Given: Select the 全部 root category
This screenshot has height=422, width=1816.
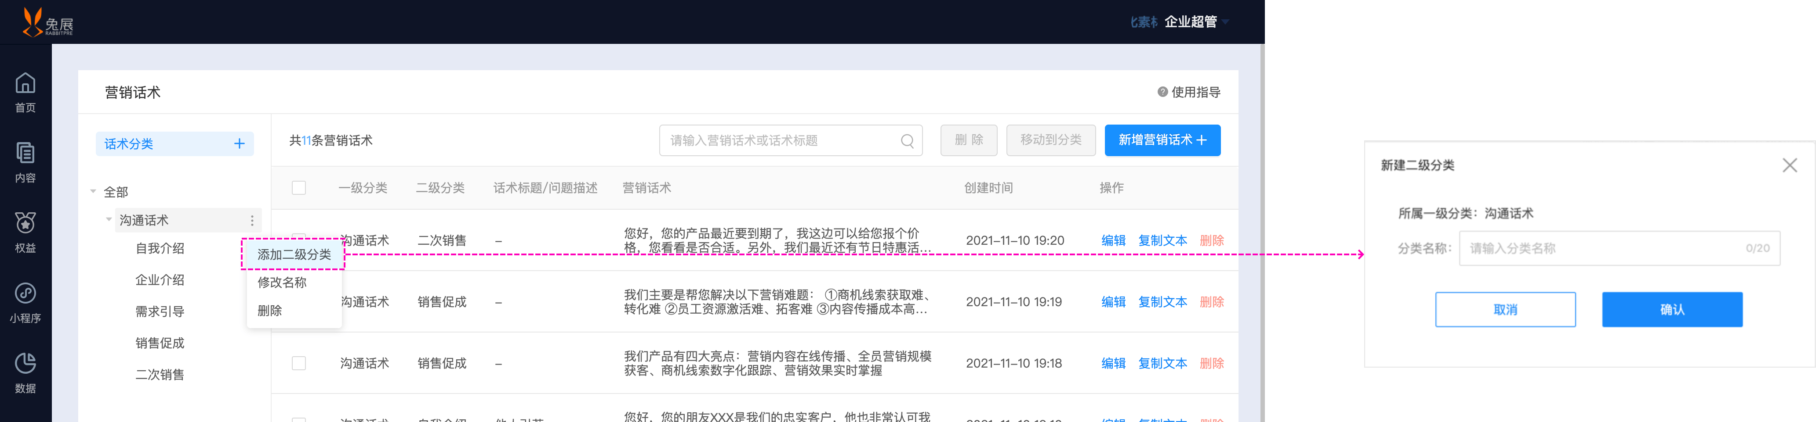Looking at the screenshot, I should 116,192.
